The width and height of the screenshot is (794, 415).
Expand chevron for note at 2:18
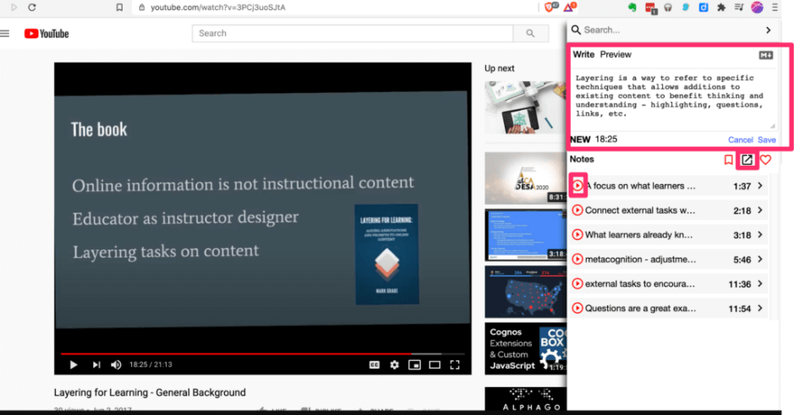(x=760, y=210)
